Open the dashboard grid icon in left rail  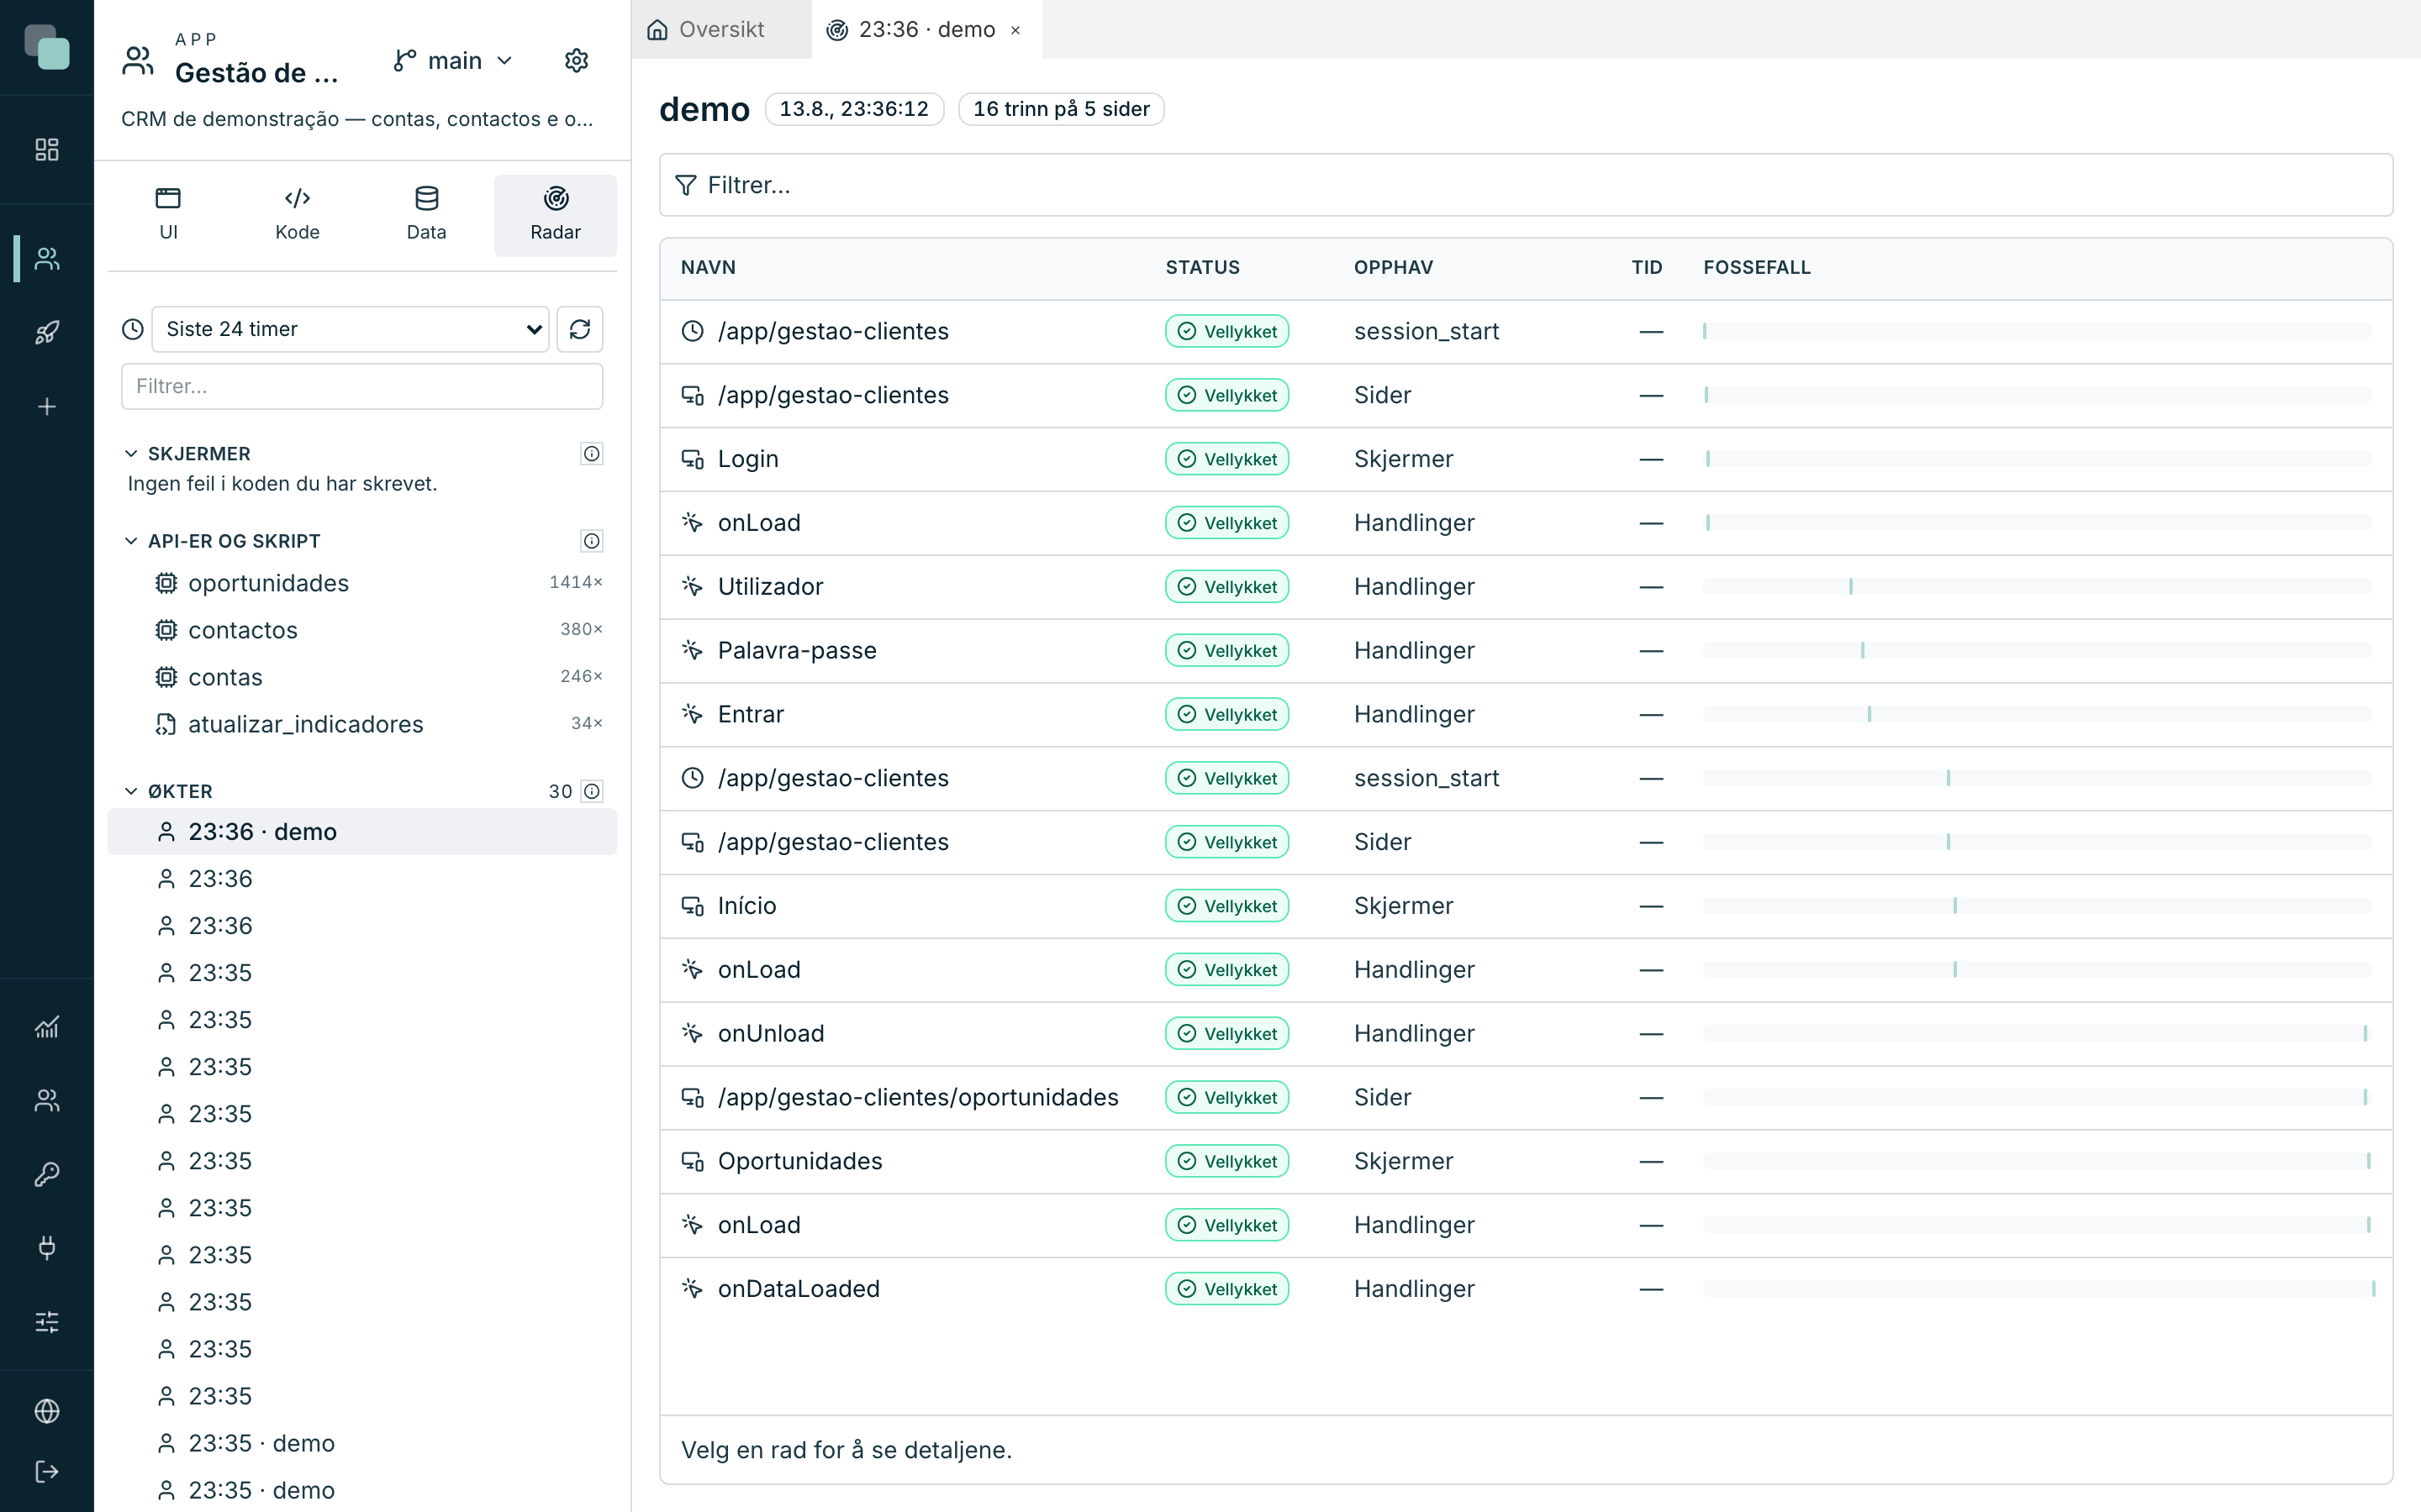pyautogui.click(x=47, y=150)
